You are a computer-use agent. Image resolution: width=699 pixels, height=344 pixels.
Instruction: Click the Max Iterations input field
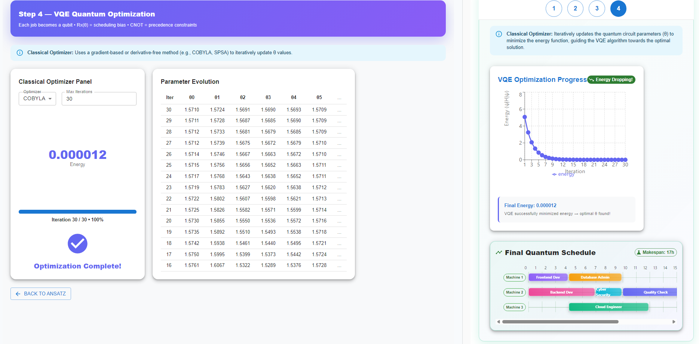click(99, 99)
